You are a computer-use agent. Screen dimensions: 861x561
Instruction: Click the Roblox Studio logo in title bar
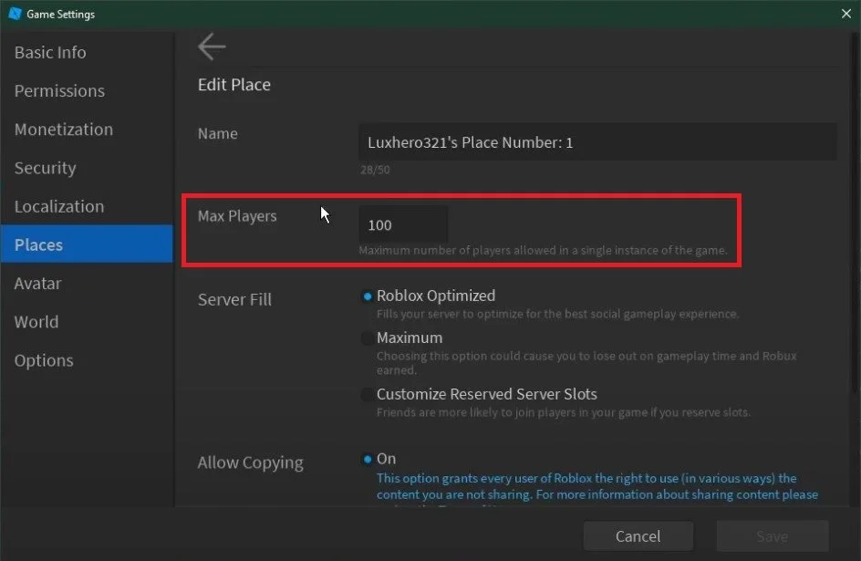point(15,14)
